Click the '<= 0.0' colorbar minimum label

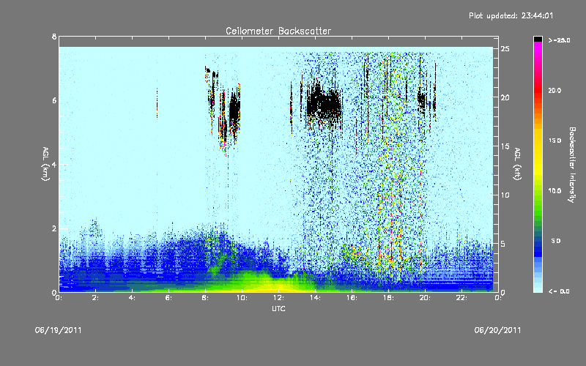click(x=559, y=291)
